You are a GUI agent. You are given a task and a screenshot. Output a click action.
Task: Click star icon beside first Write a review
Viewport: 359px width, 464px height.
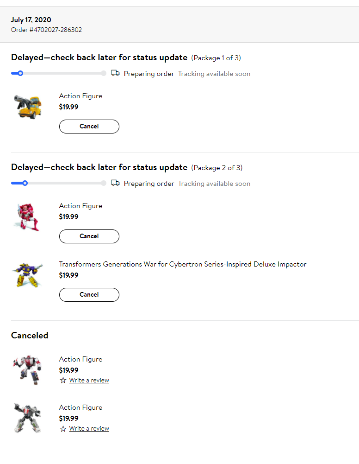click(63, 380)
